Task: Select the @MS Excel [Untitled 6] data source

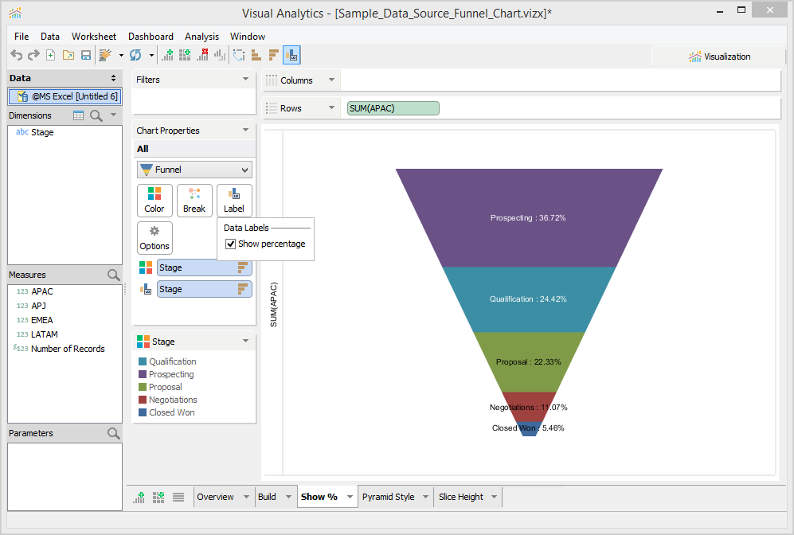Action: coord(65,96)
